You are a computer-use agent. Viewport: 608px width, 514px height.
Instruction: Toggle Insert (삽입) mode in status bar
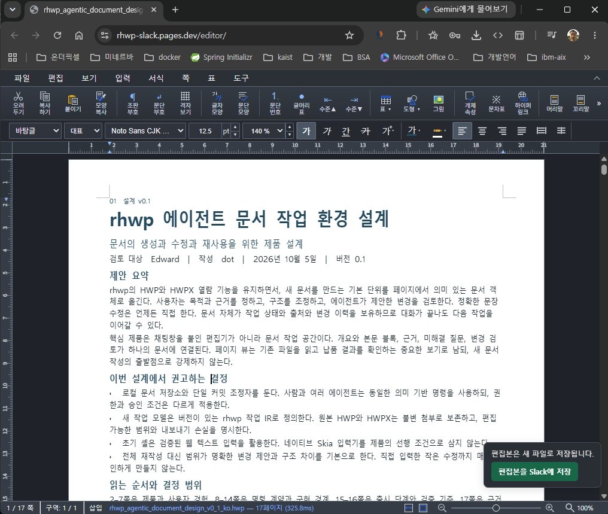coord(96,508)
